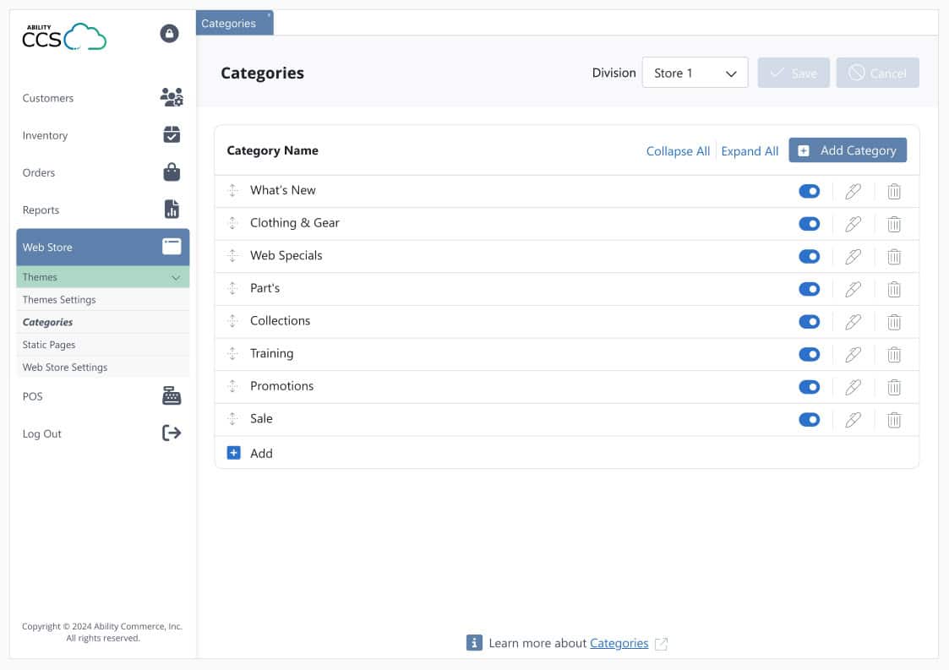Screen dimensions: 949x670
Task: Open the Categories learn more link
Action: (618, 643)
